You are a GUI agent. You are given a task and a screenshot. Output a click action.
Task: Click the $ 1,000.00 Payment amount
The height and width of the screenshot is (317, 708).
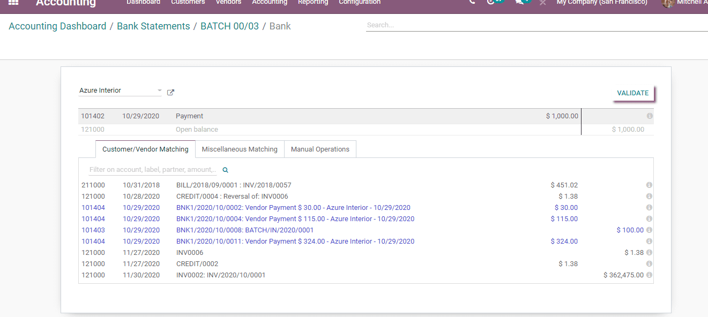[562, 116]
